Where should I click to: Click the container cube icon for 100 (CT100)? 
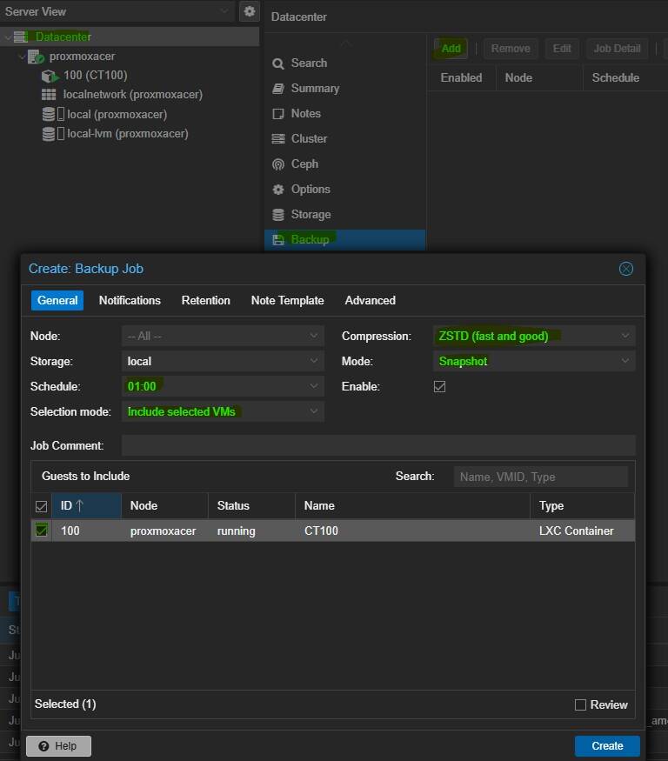pyautogui.click(x=50, y=77)
